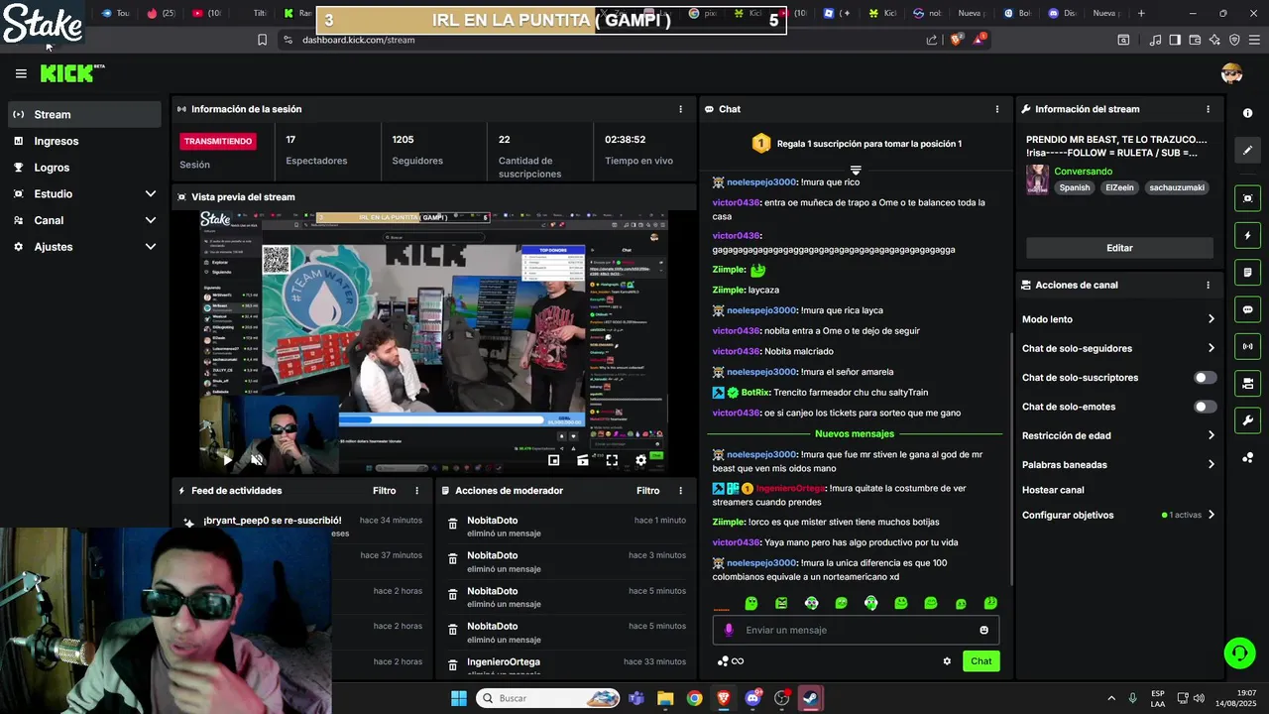Toggle wrench stream info icon on right rail
This screenshot has height=714, width=1269.
[1248, 420]
